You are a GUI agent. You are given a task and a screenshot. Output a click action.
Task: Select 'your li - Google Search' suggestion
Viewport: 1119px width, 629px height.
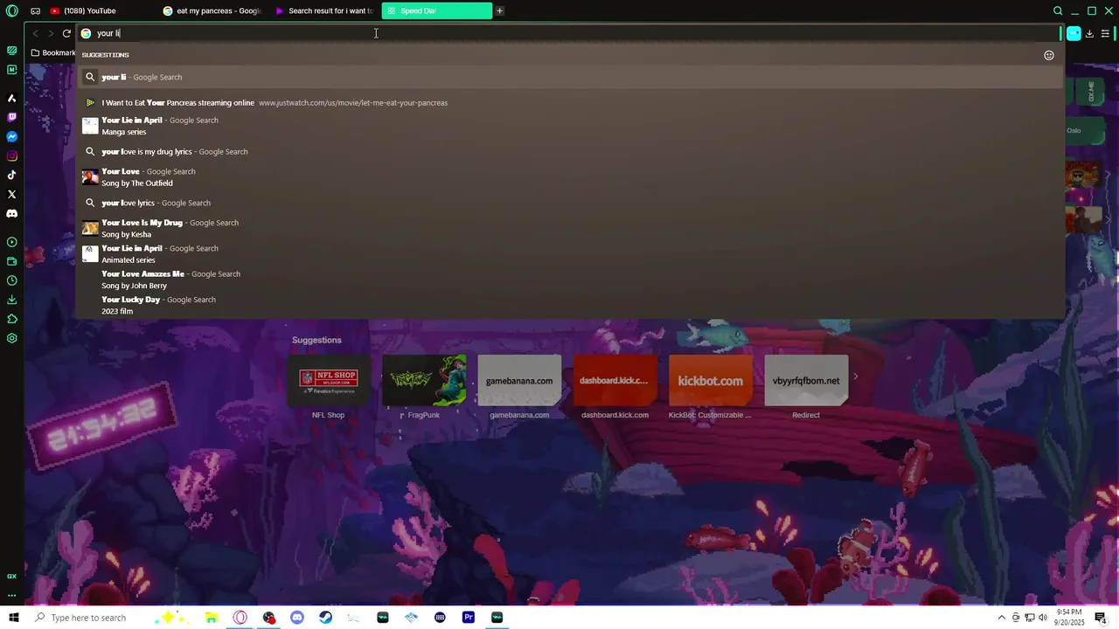coord(570,77)
